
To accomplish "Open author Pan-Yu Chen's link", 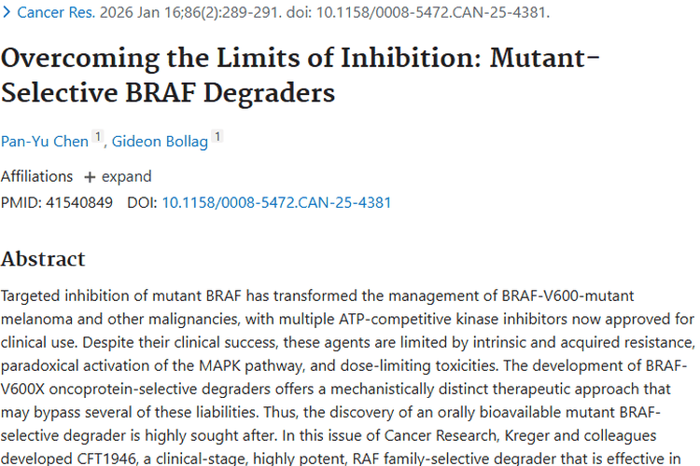I will click(45, 141).
